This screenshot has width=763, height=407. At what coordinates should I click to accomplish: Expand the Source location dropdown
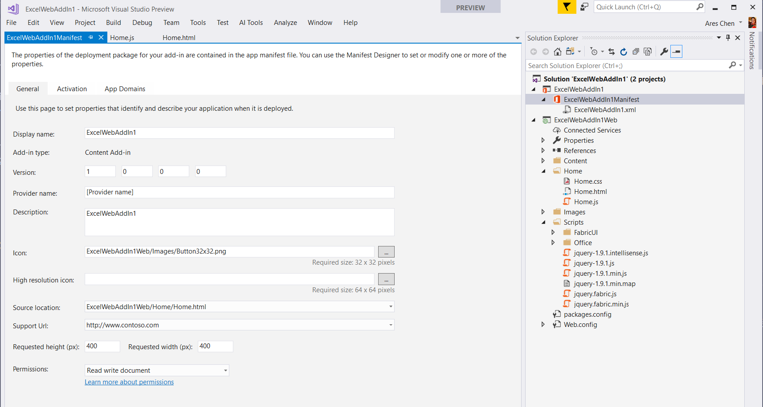(391, 307)
